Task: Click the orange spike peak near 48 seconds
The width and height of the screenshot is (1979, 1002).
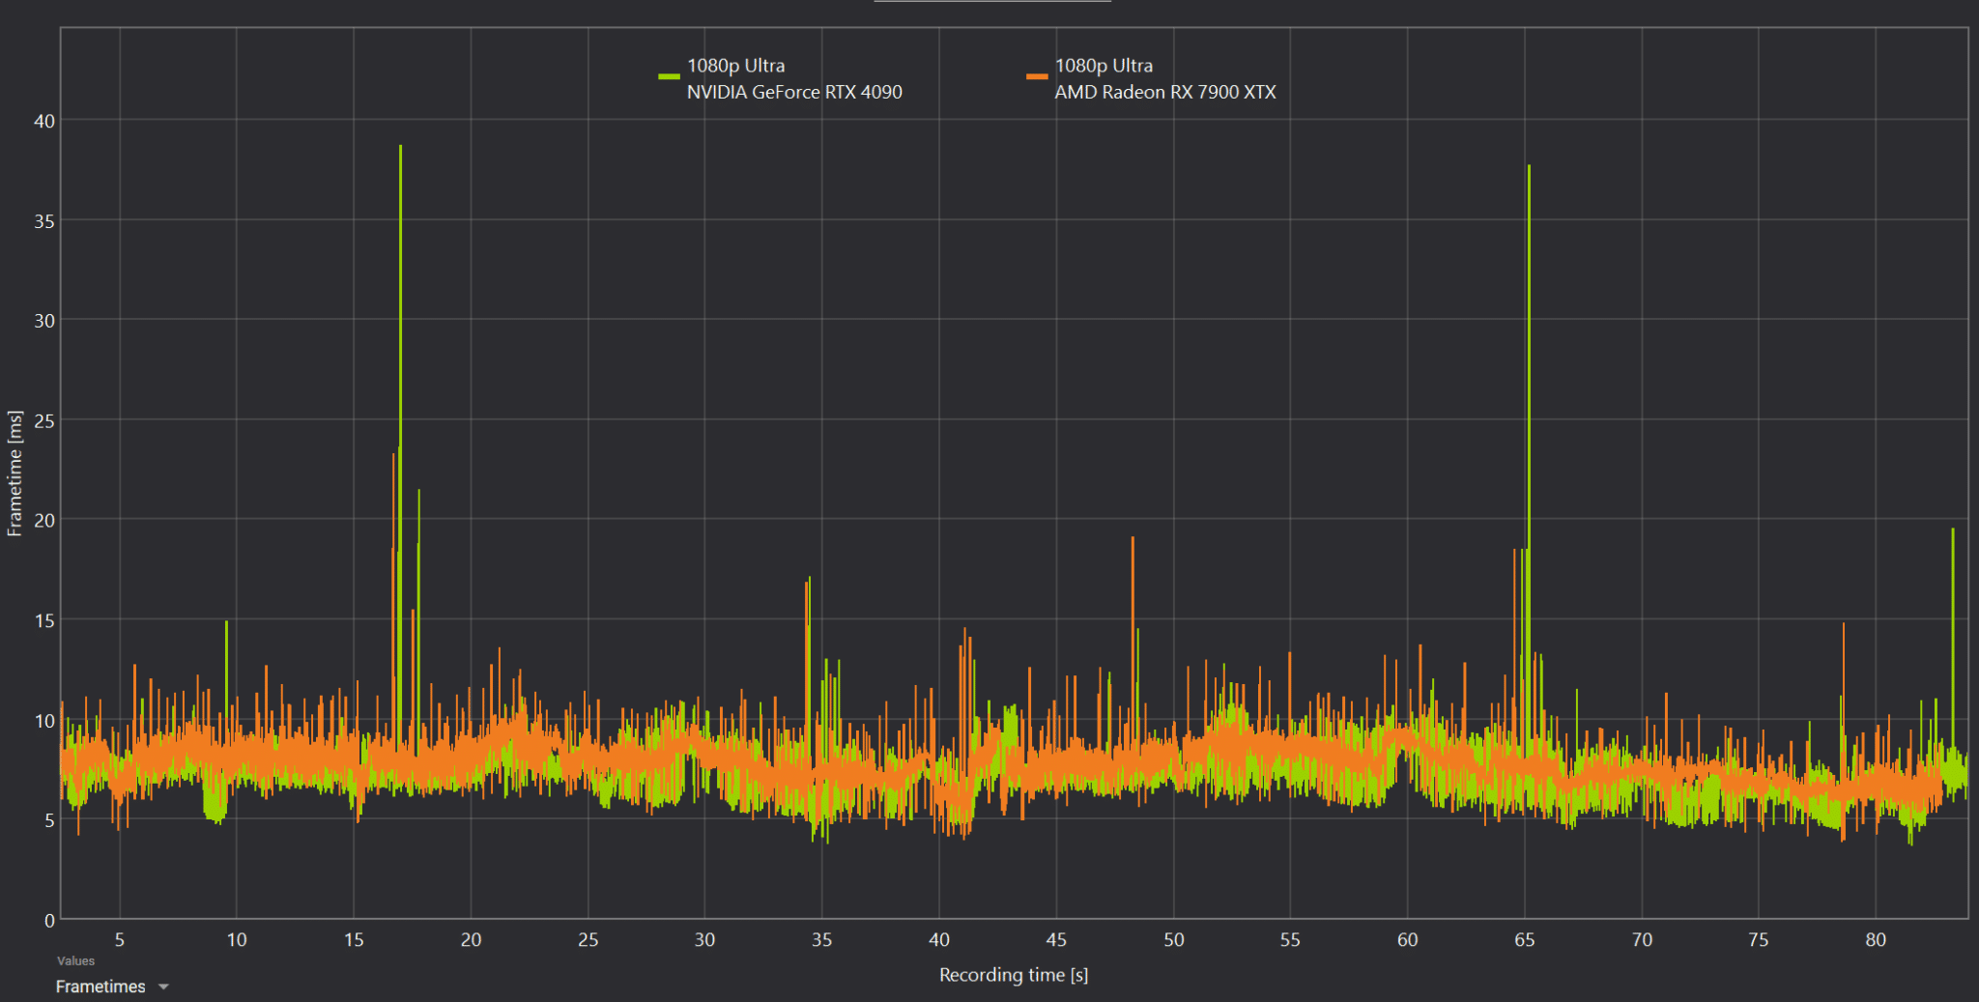Action: 1133,539
